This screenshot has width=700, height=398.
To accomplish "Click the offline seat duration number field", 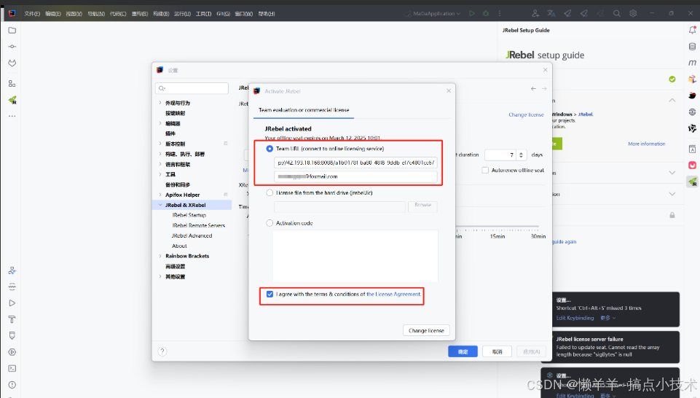I will pyautogui.click(x=501, y=155).
